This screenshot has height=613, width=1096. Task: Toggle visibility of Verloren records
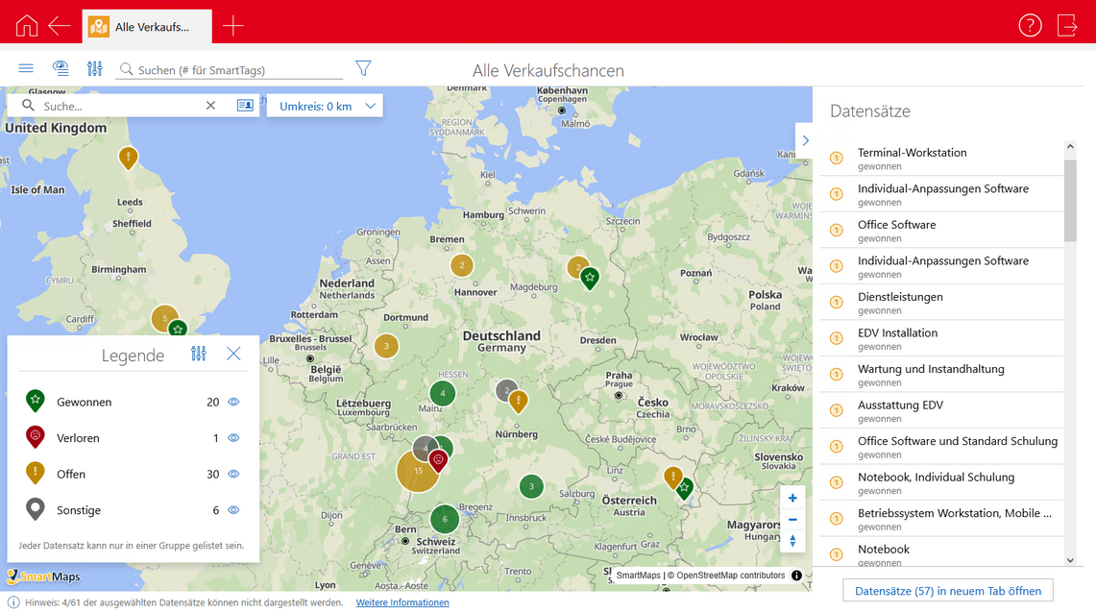point(233,437)
